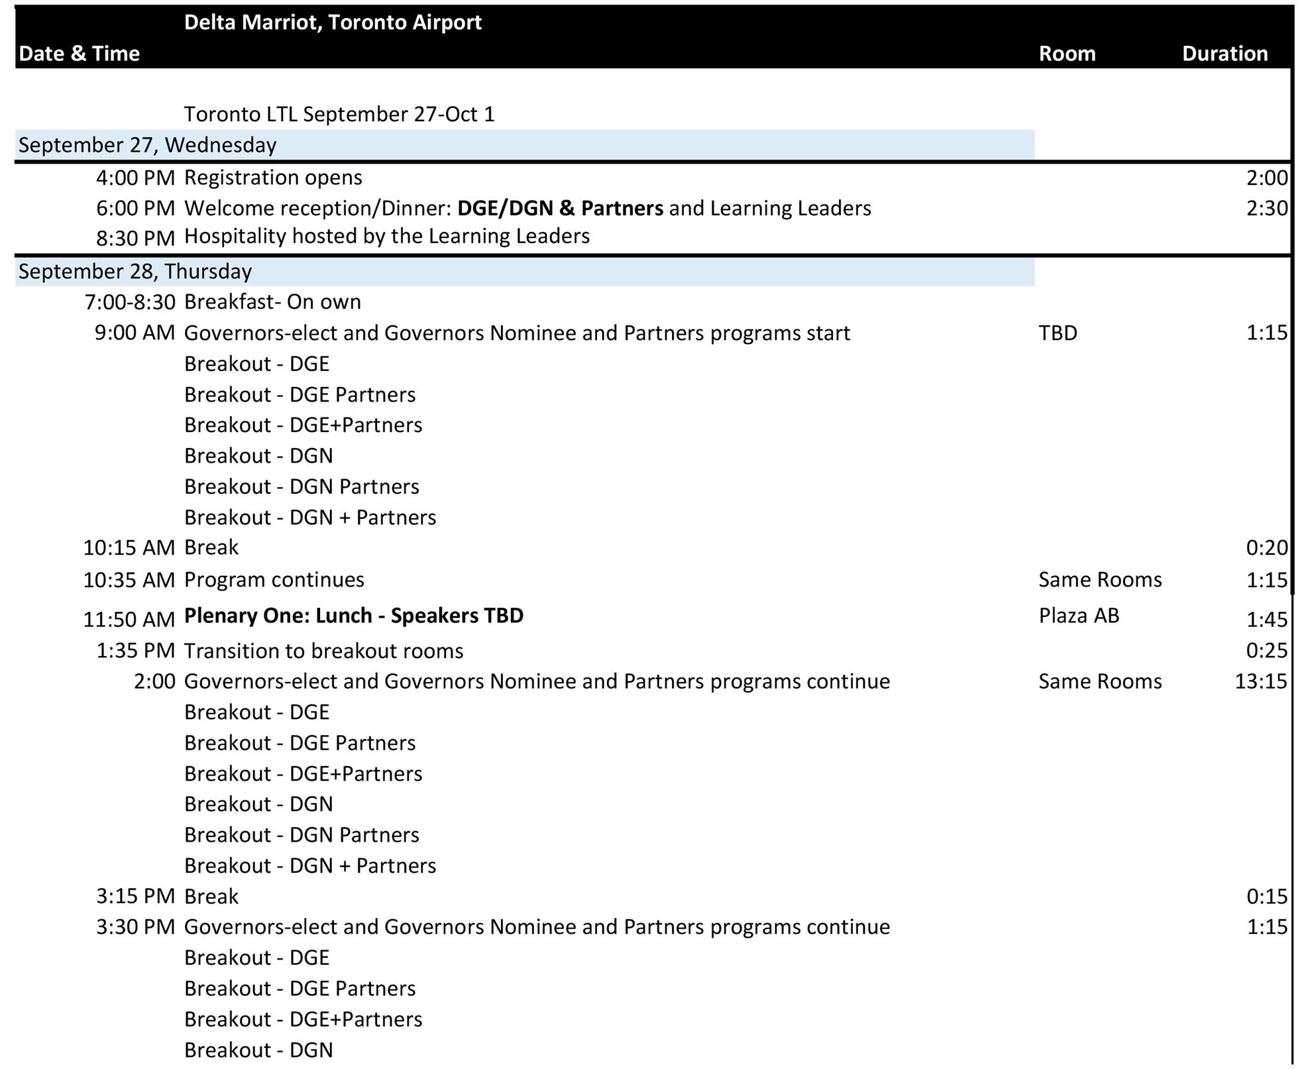Click the 'Date & Time' column header
This screenshot has height=1069, width=1312.
click(x=79, y=54)
